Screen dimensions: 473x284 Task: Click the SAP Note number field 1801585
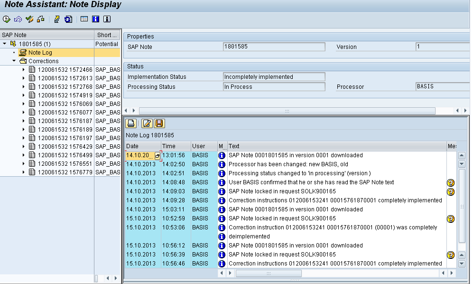point(274,47)
